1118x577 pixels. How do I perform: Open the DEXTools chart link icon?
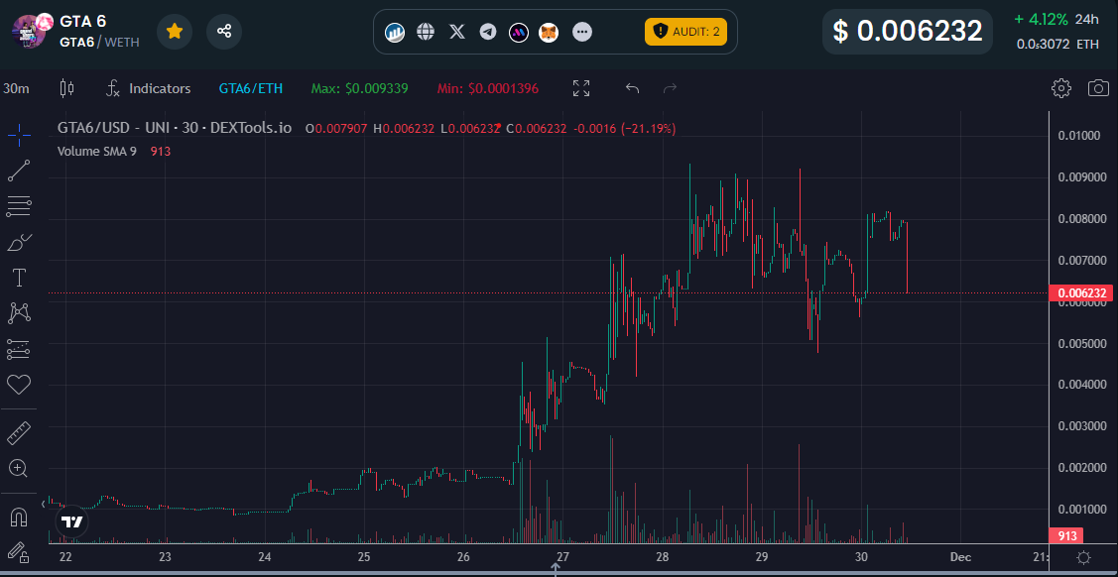pyautogui.click(x=394, y=32)
